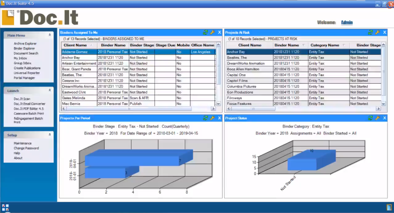This screenshot has height=213, width=394.
Task: Click wrench icon in Projects At Risk header
Action: (377, 33)
